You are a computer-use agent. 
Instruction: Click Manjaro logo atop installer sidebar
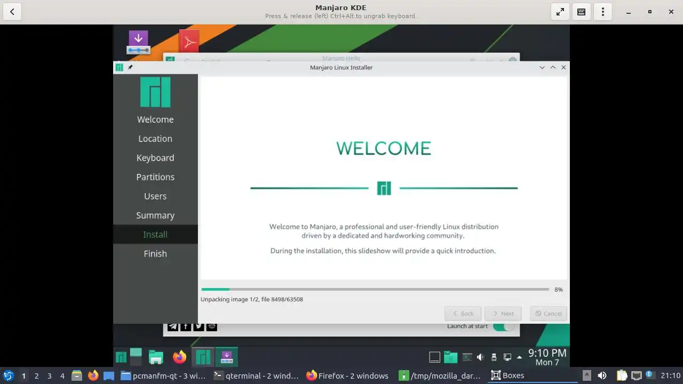(155, 92)
